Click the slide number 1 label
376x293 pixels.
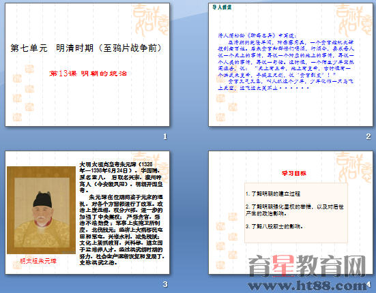click(x=165, y=137)
